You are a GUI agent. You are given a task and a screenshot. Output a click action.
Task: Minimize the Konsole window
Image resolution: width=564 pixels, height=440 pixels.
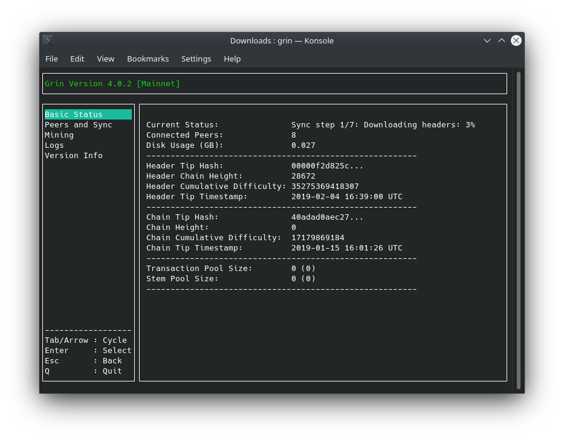point(487,40)
